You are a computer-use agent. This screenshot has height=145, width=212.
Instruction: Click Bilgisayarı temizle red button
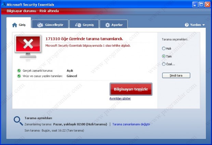131,89
